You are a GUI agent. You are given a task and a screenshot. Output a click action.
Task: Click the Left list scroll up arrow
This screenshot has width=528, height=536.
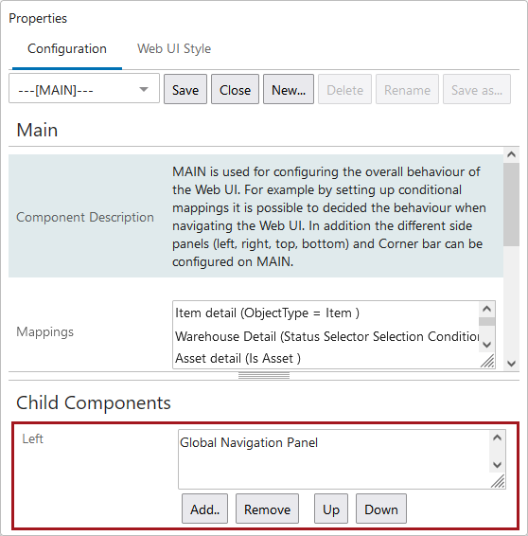498,438
